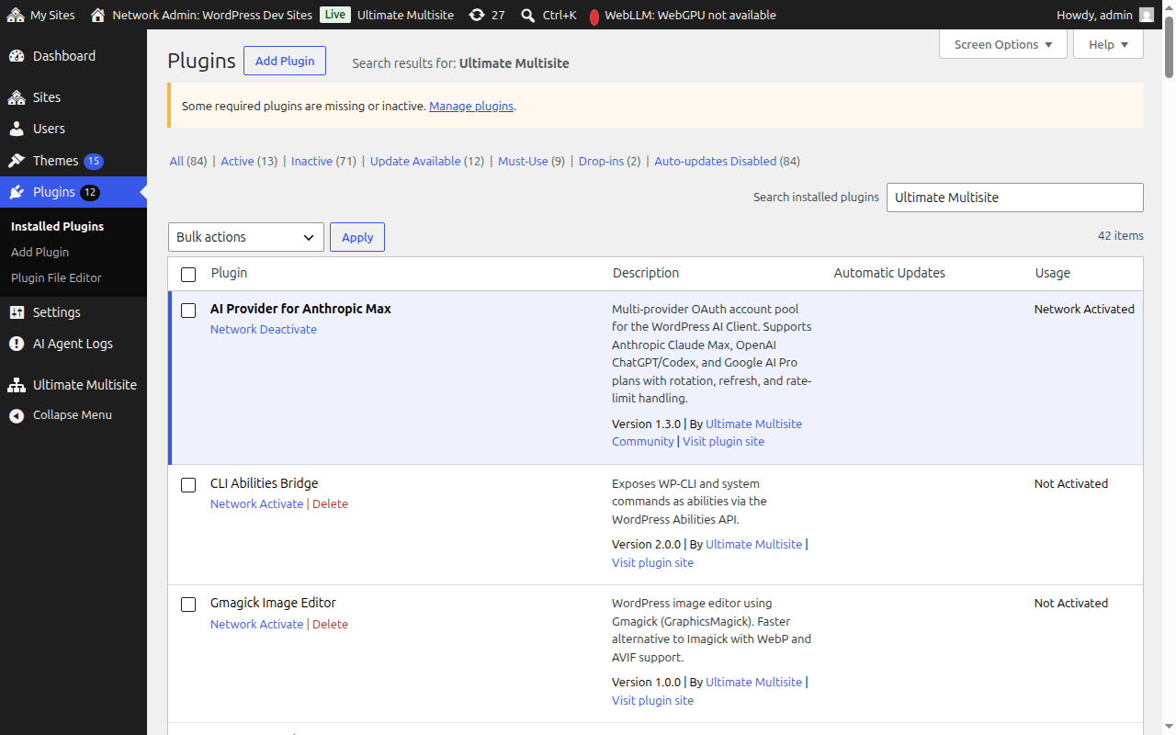Show All (84) plugins
Image resolution: width=1176 pixels, height=735 pixels.
188,161
